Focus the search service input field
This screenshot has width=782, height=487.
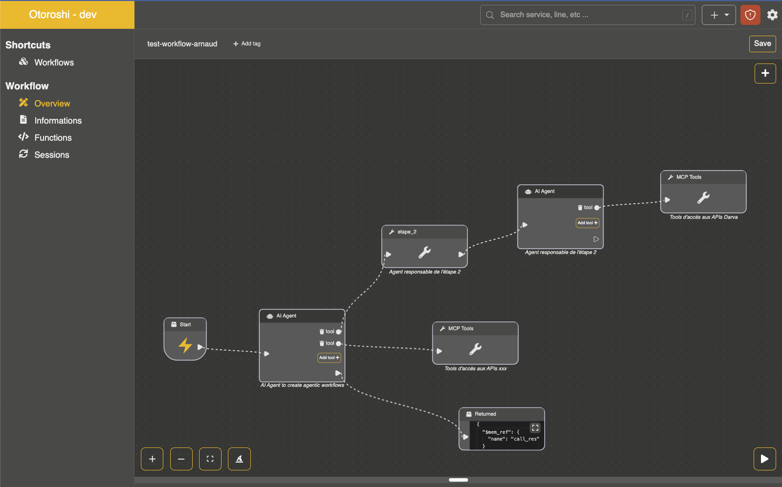coord(587,15)
